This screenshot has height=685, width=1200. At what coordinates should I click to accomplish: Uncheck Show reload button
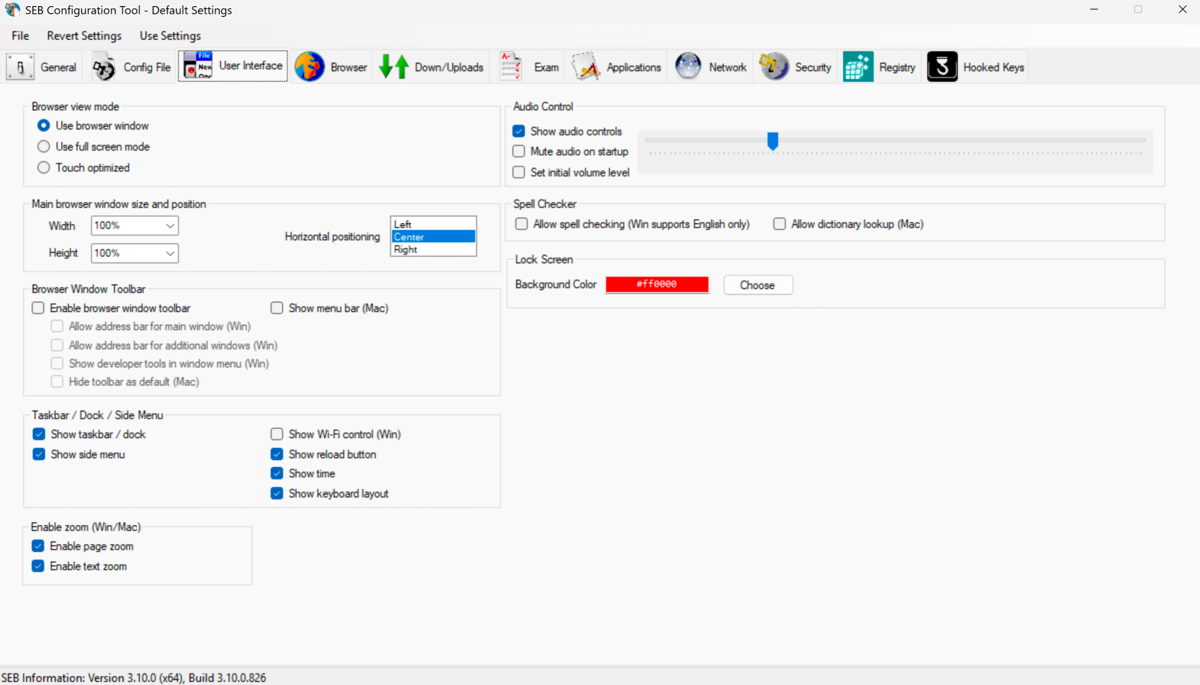point(277,454)
